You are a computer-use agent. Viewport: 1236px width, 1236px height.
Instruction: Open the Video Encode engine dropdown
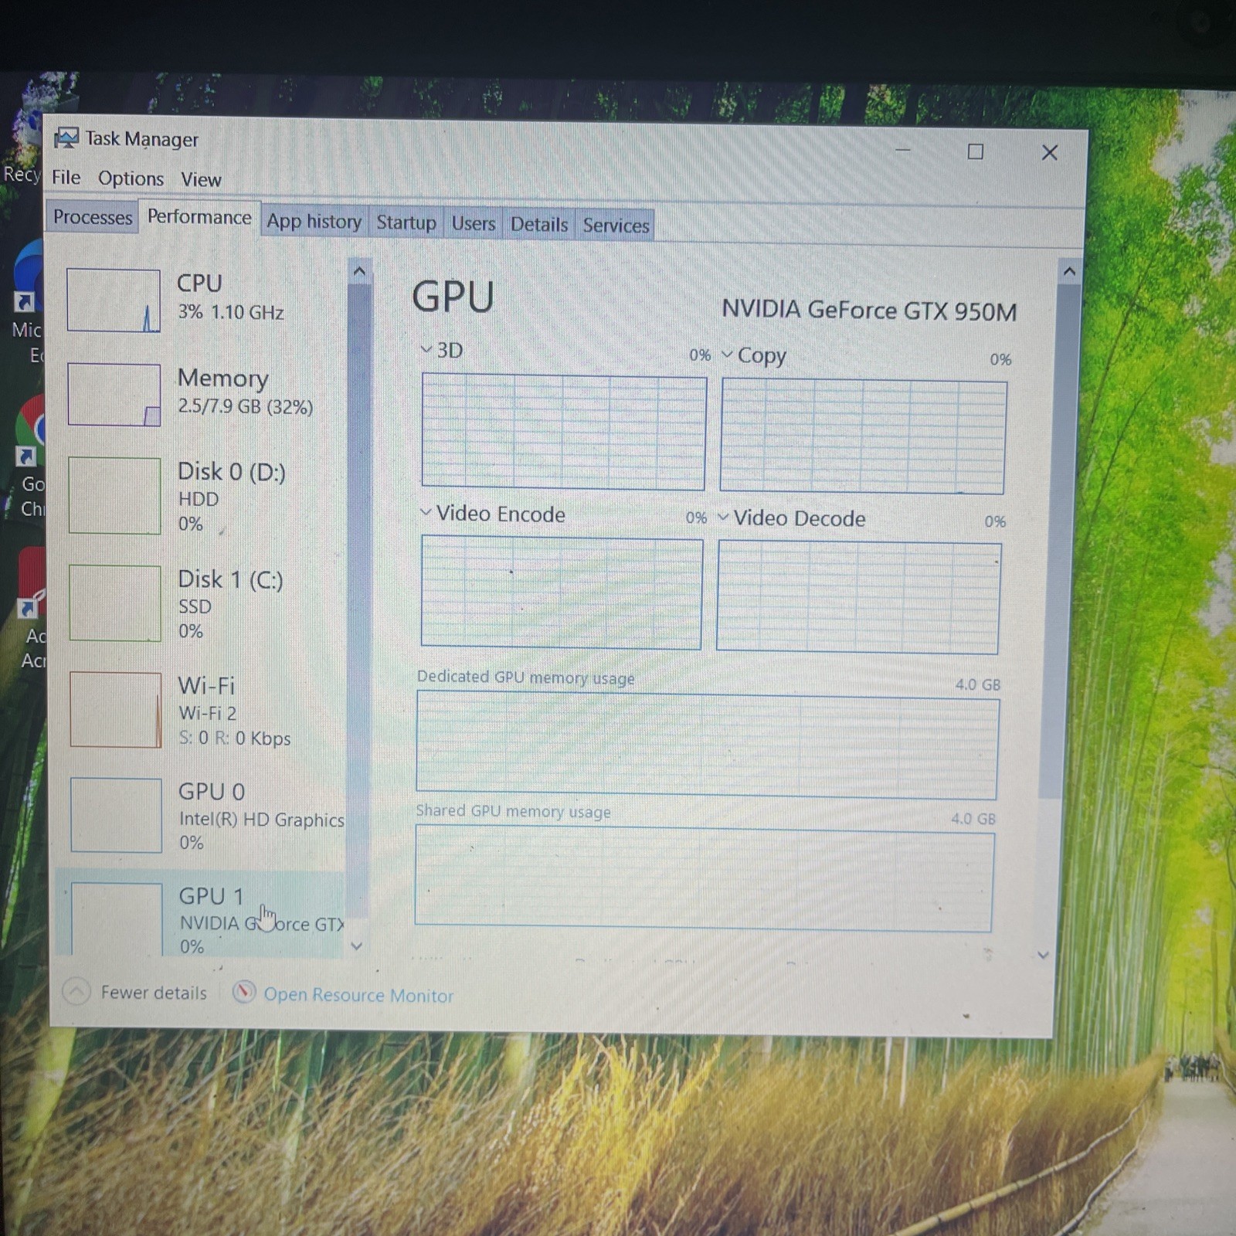click(425, 512)
